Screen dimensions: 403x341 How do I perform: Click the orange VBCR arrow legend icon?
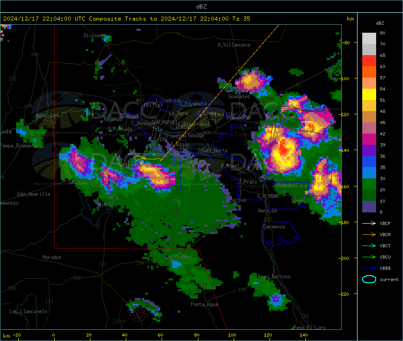pyautogui.click(x=369, y=234)
